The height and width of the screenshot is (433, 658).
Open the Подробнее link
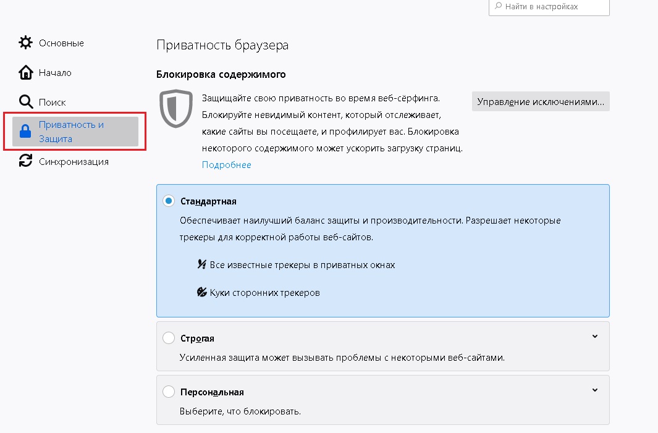226,164
